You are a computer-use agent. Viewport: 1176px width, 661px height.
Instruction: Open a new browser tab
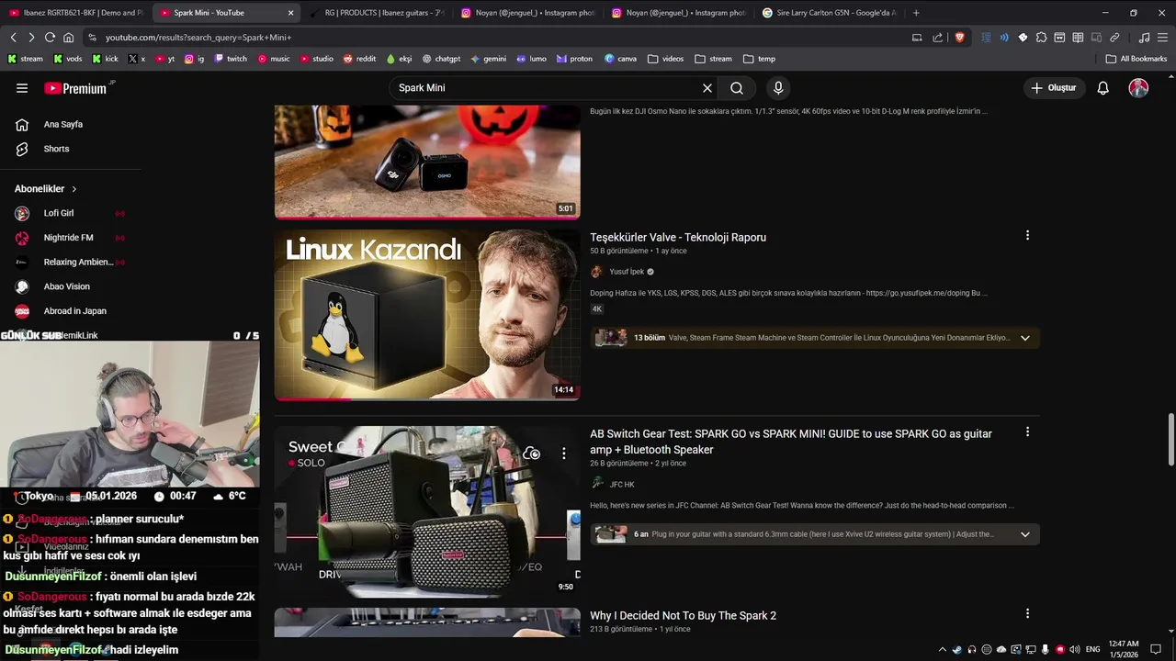tap(916, 13)
